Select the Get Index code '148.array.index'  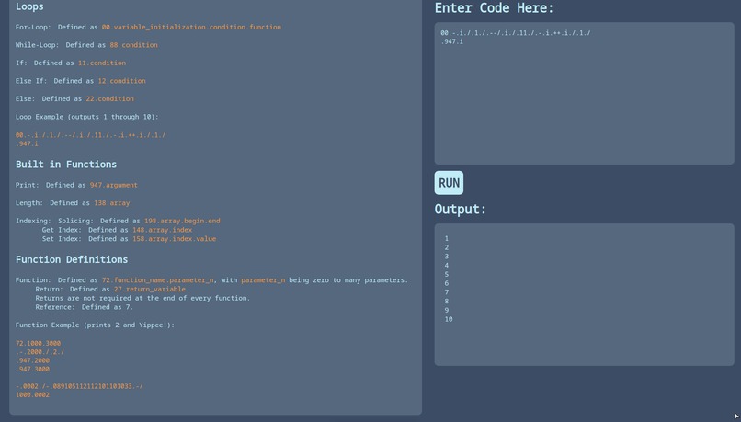[x=162, y=230]
